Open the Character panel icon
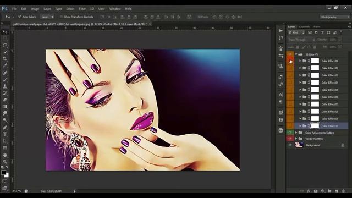 point(280,95)
